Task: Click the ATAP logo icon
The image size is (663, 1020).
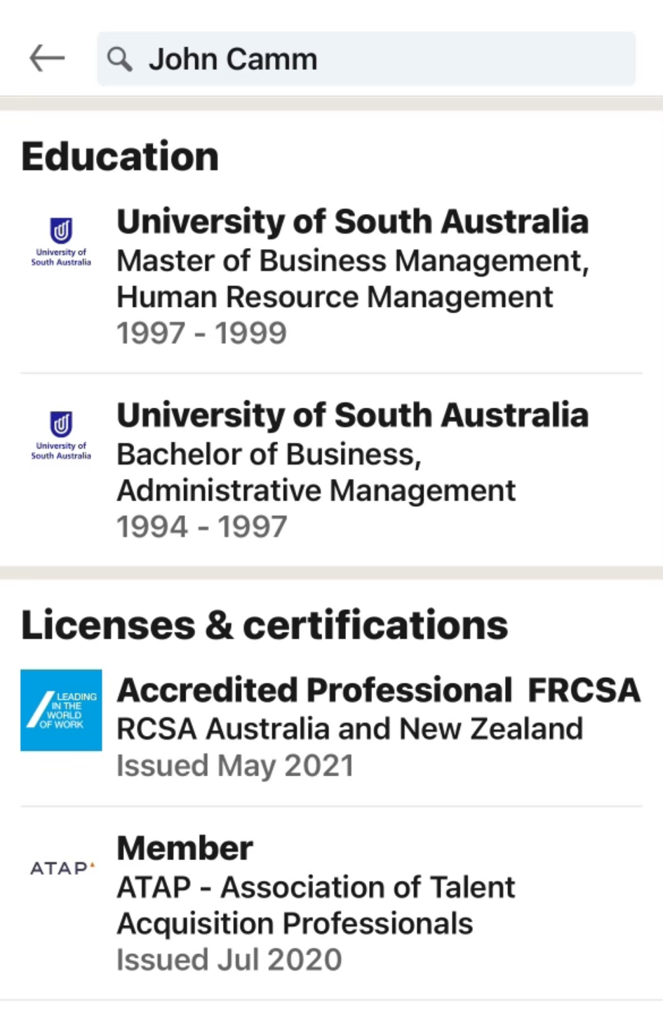Action: [62, 868]
